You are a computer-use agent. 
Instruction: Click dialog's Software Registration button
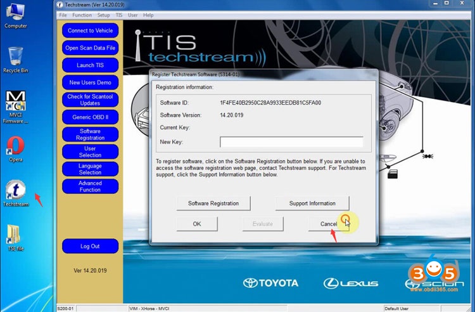[x=213, y=204]
